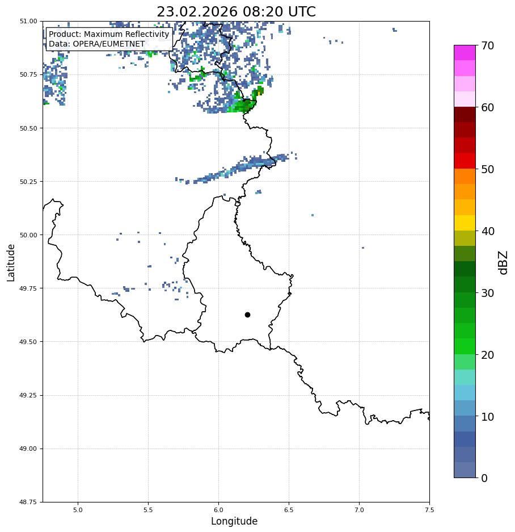515x532 pixels.
Task: Click the 60 tick label on the colorbar
Action: (488, 107)
